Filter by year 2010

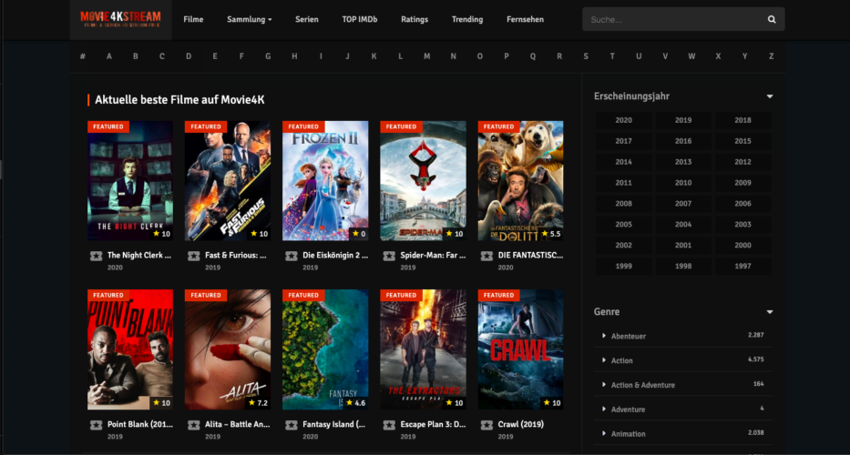683,183
